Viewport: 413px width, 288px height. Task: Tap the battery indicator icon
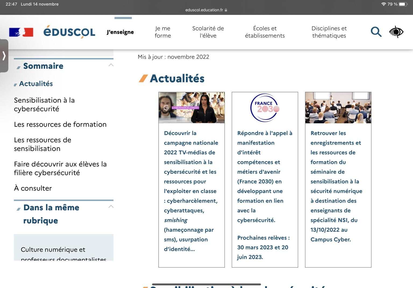(x=403, y=4)
